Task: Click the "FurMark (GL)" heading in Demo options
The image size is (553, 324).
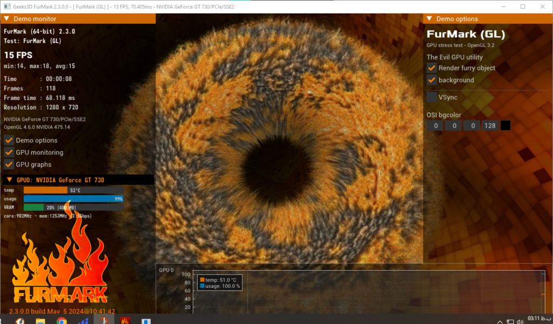Action: [x=466, y=35]
